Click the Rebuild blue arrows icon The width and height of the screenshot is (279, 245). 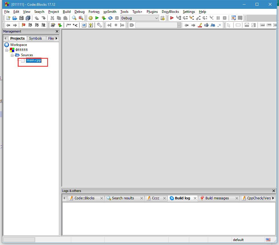point(110,18)
